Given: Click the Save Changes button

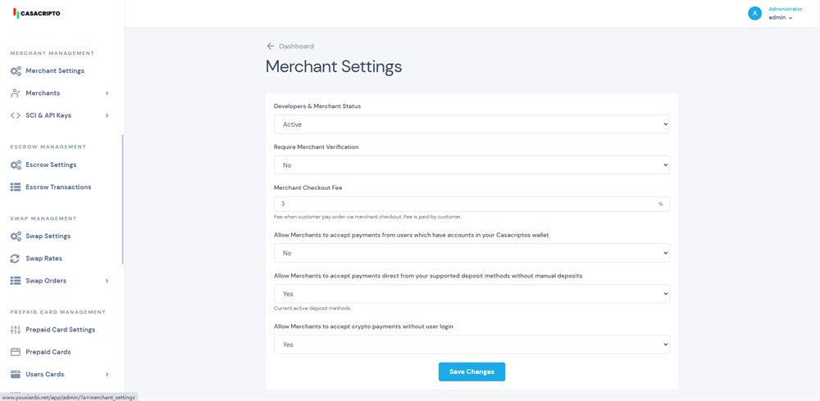Looking at the screenshot, I should pos(471,372).
